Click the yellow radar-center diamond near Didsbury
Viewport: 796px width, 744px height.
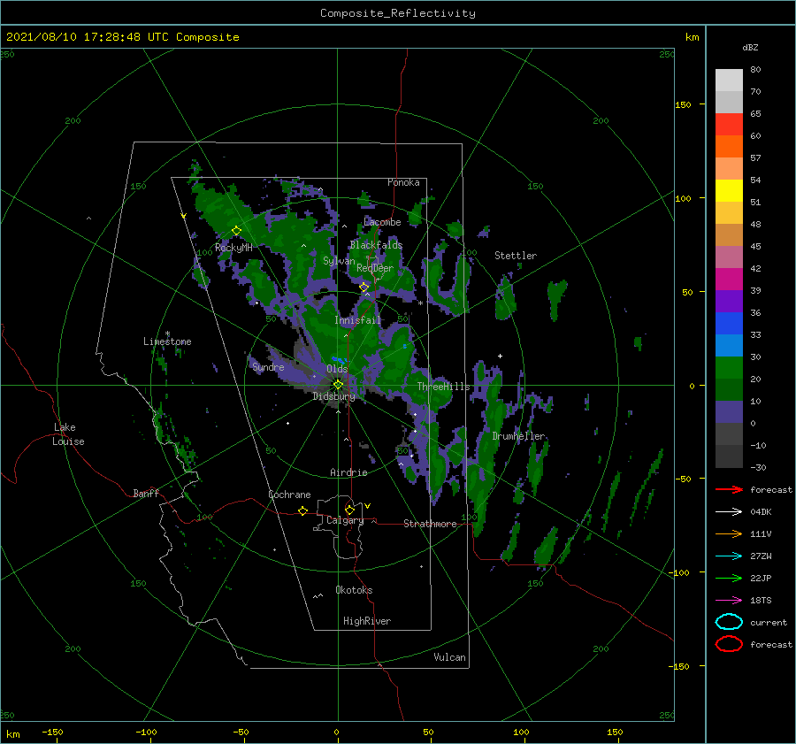tap(338, 385)
